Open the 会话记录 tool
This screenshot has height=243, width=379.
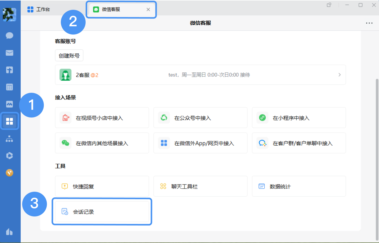[x=102, y=212]
